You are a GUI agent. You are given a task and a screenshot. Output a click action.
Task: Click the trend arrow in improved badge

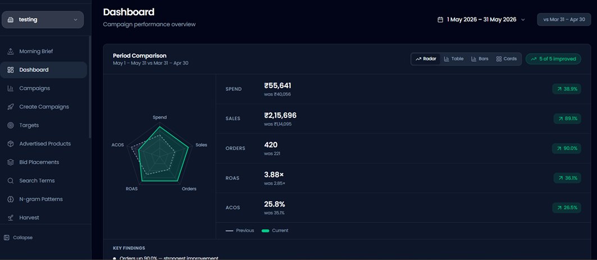pos(534,59)
